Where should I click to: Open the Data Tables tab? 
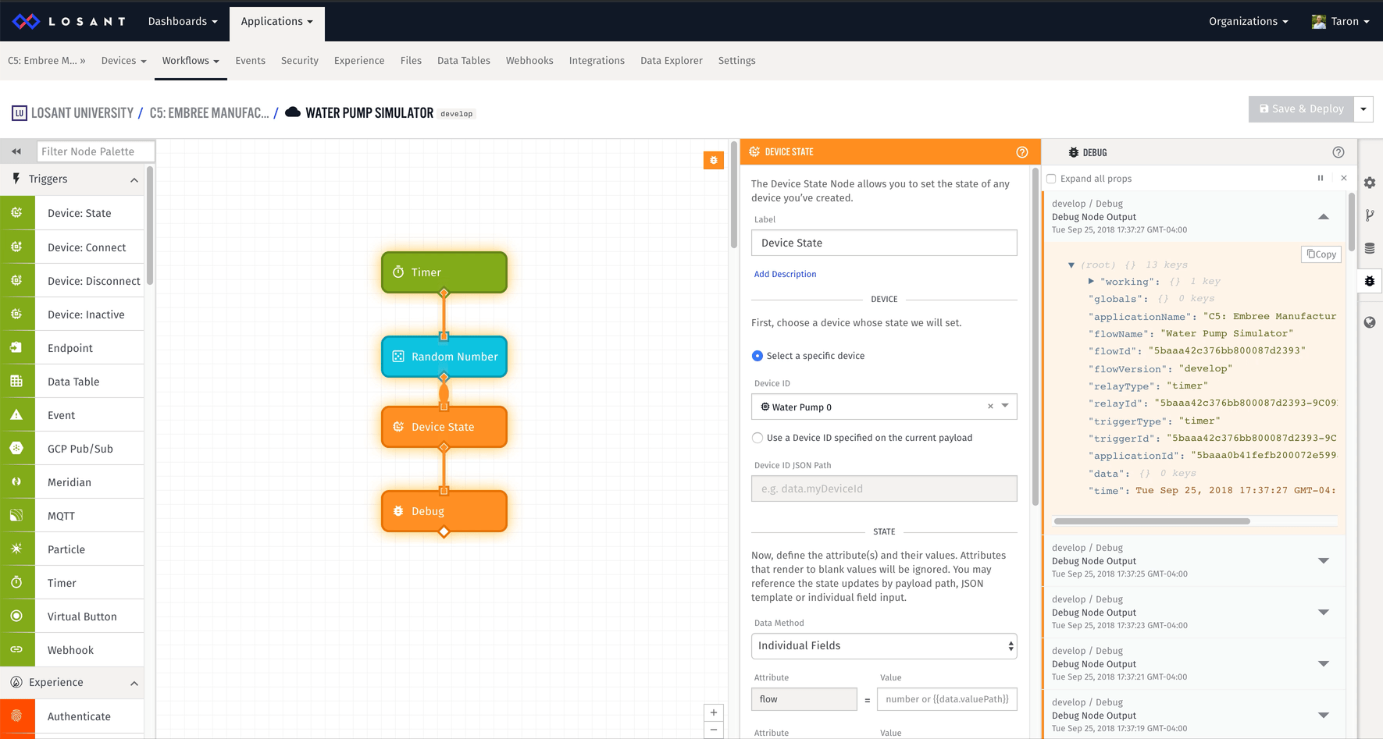tap(464, 60)
